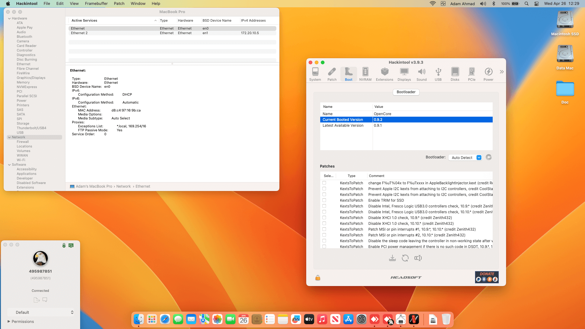
Task: Click the DONATE button in Hackintool
Action: (487, 277)
